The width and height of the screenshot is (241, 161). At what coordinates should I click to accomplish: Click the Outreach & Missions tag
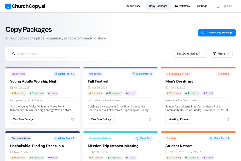coord(100,138)
